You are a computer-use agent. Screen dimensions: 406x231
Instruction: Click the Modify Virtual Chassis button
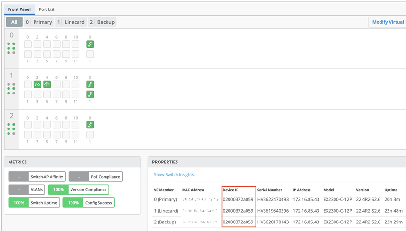pyautogui.click(x=388, y=22)
